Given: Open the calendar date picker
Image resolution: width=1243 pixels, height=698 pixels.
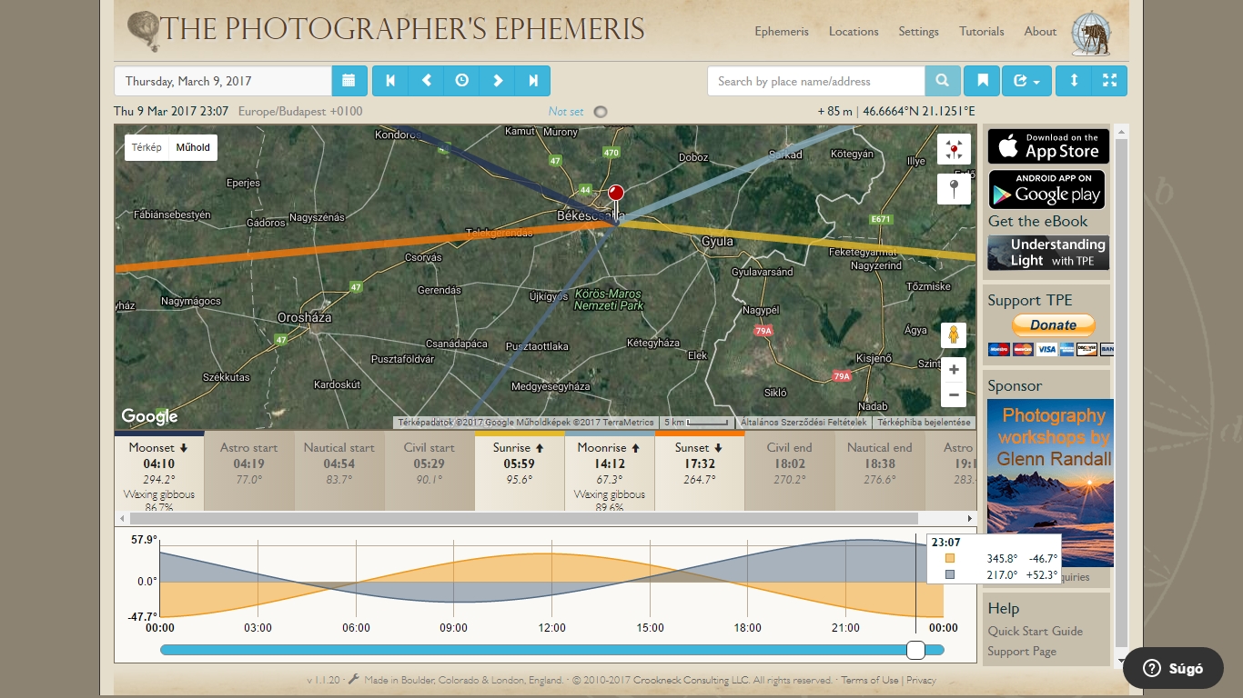Looking at the screenshot, I should [x=349, y=81].
